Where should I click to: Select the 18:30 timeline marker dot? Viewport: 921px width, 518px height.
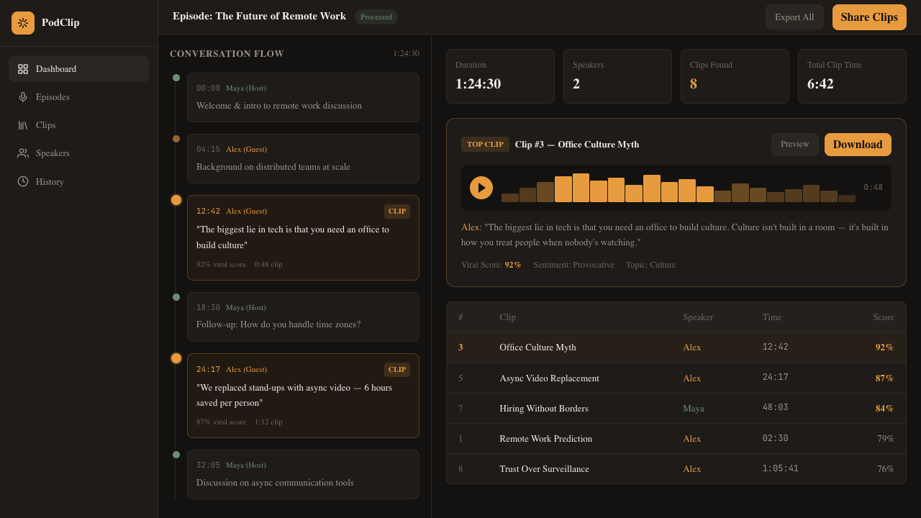(176, 297)
